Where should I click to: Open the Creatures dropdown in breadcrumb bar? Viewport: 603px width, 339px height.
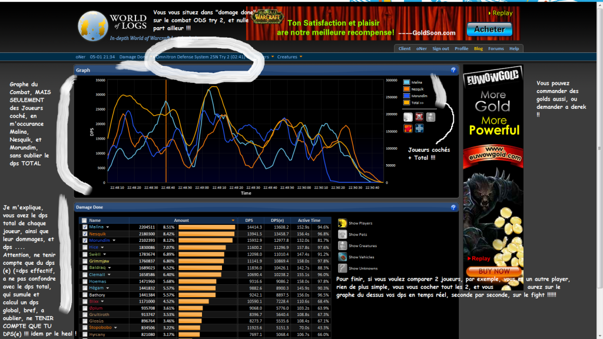pos(290,57)
